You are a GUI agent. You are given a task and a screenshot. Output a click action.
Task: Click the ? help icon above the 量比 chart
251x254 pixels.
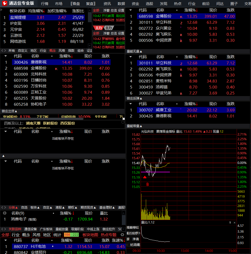point(230,223)
